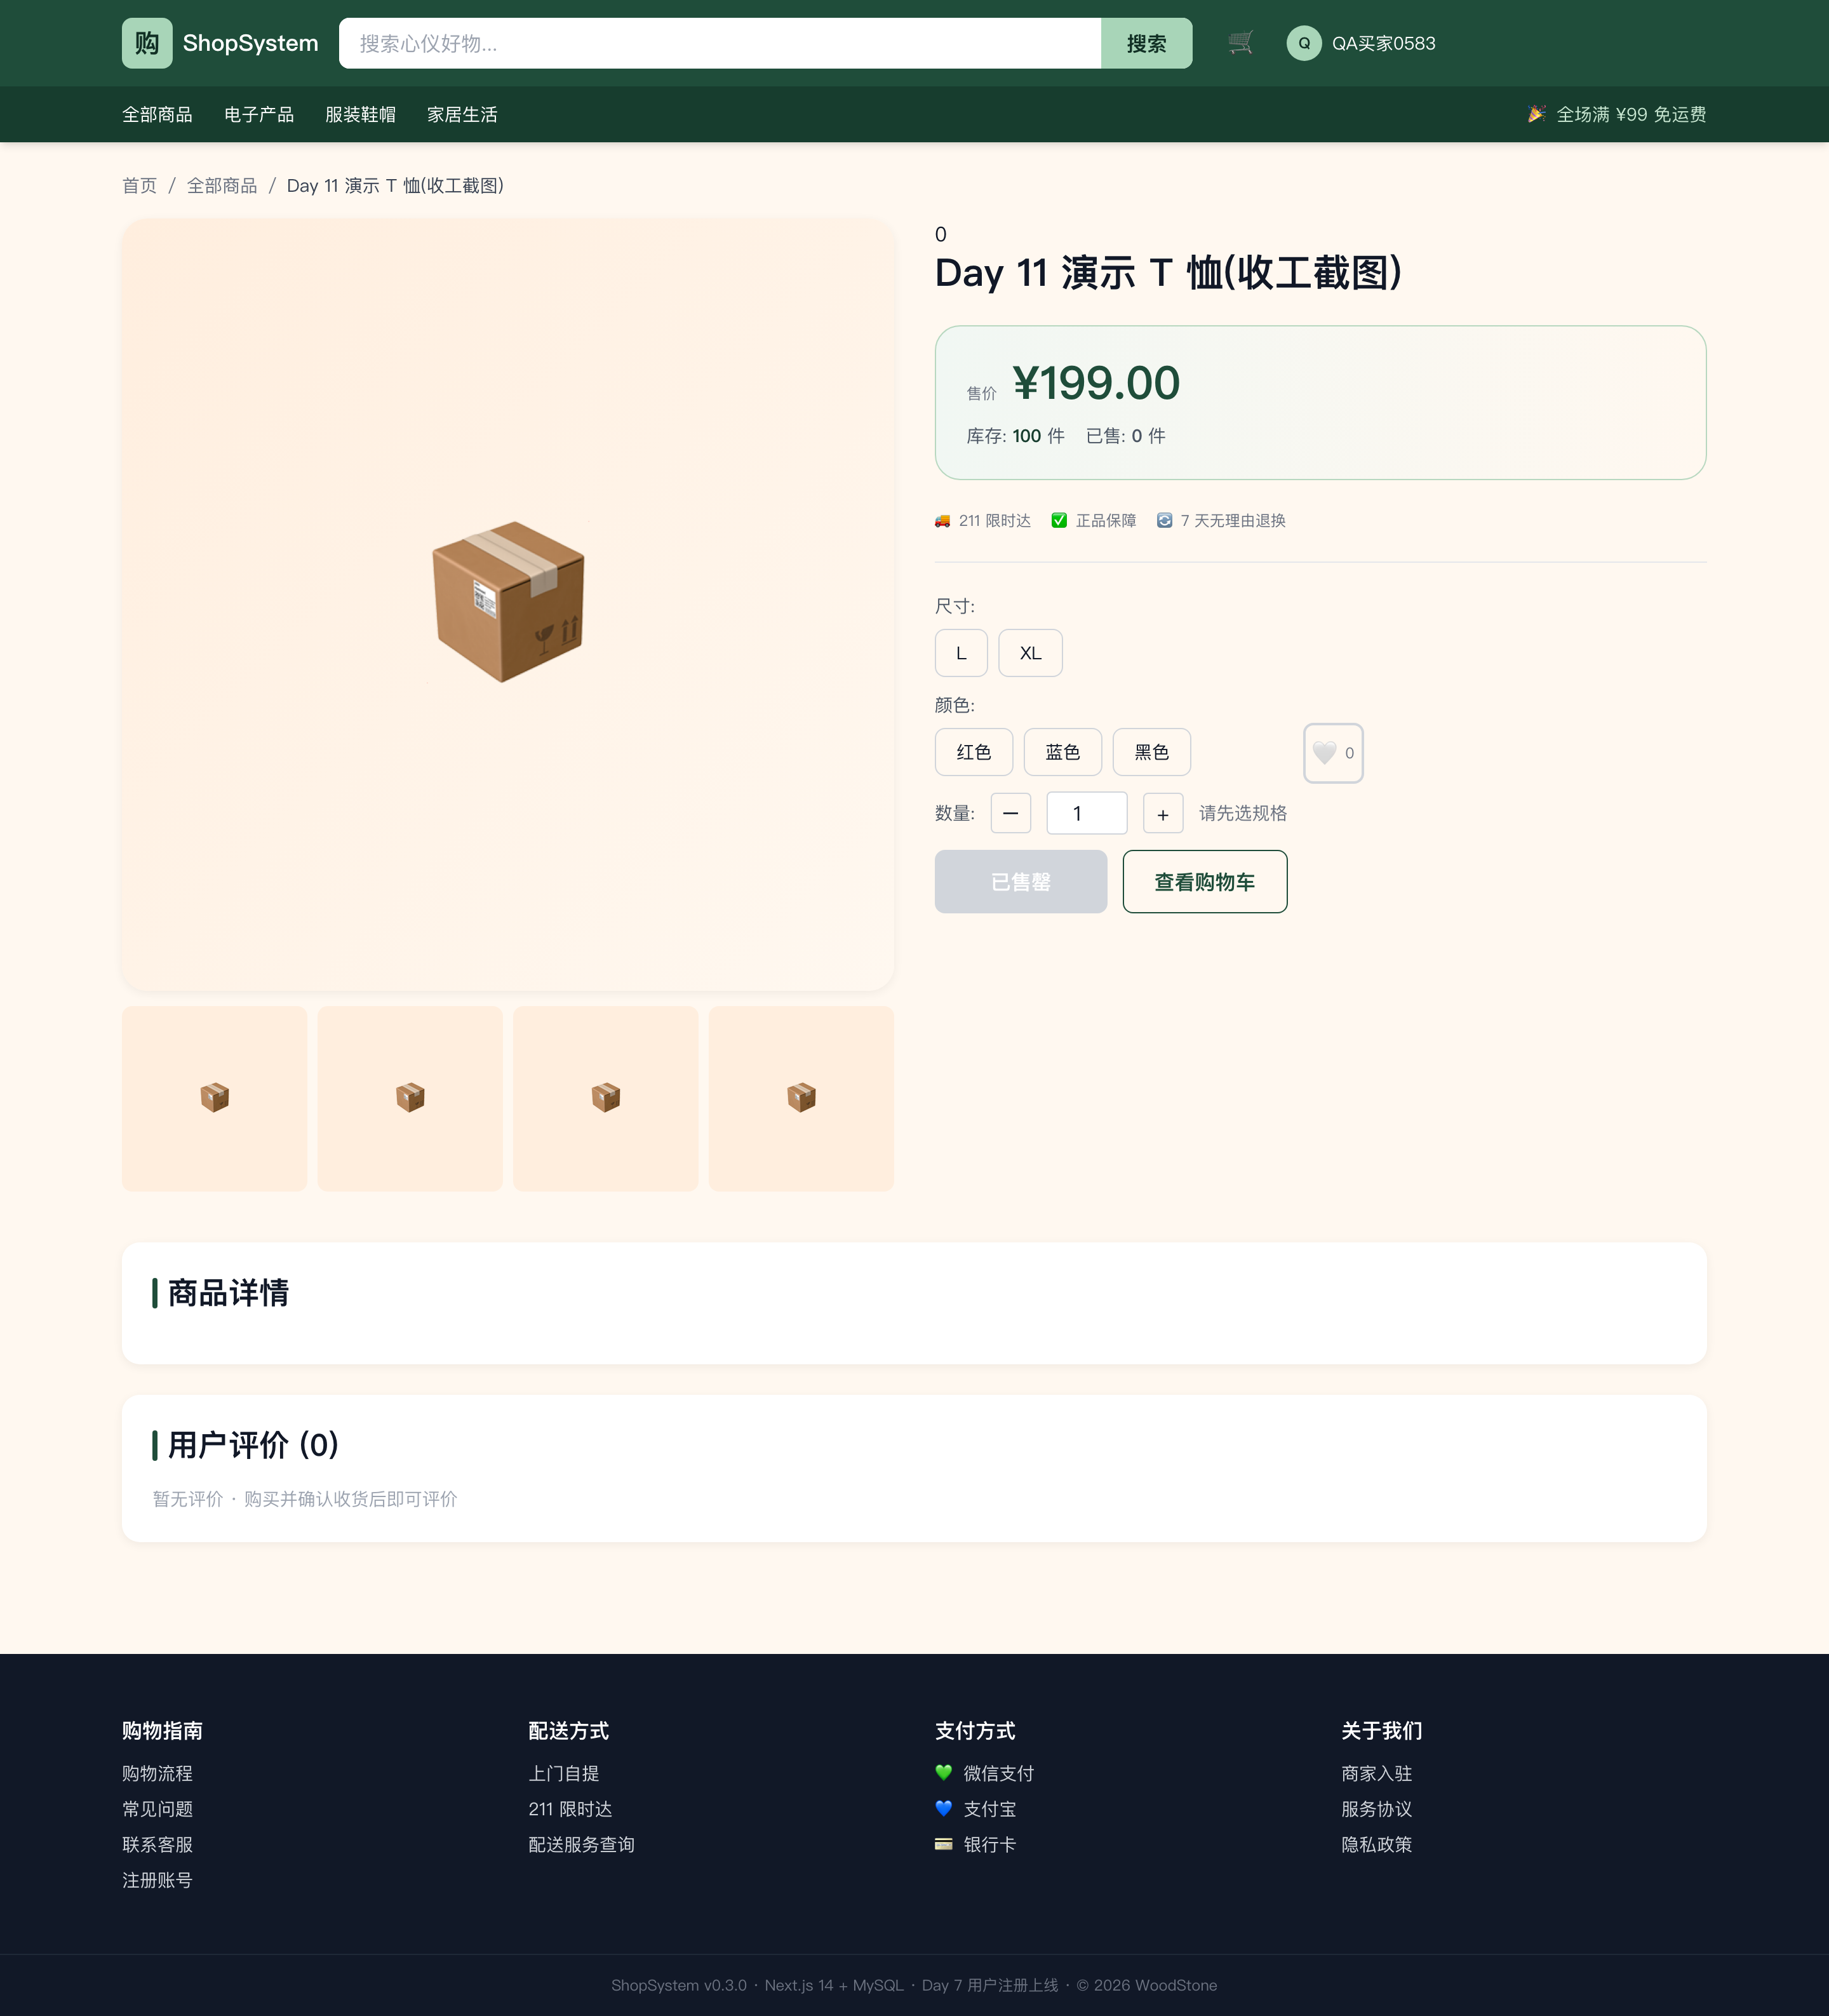
Task: Click the ShopSystem 购 logo icon
Action: click(x=147, y=43)
